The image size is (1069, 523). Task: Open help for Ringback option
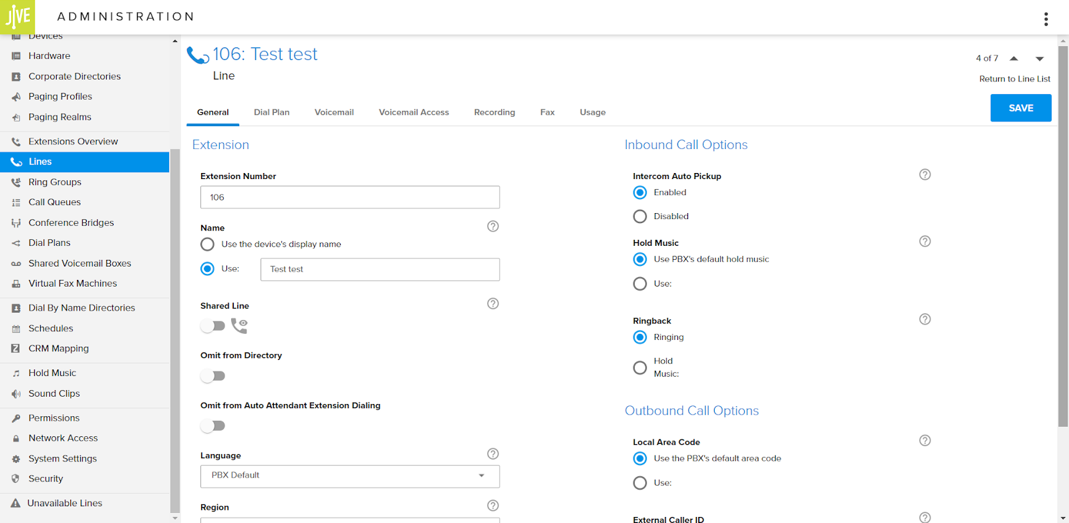tap(925, 319)
